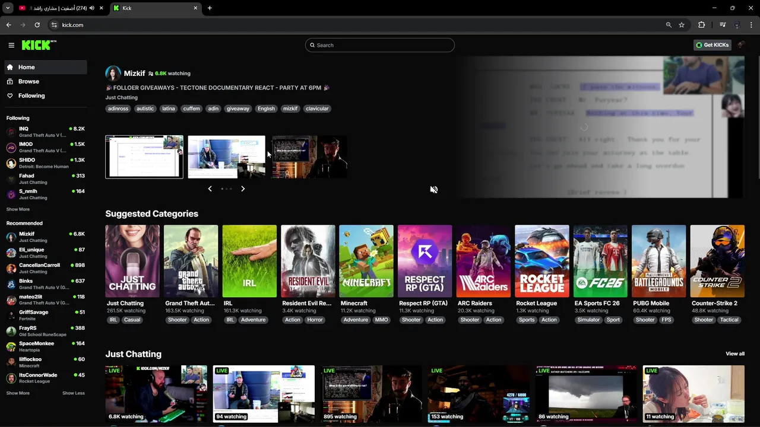
Task: Open the Resident Evil category card
Action: click(308, 261)
